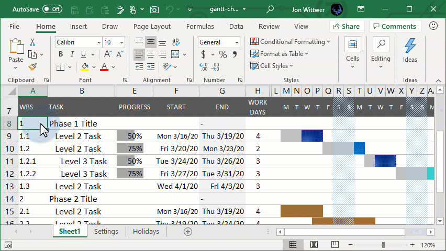Click Decrease Decimal icon
The width and height of the screenshot is (446, 251).
[x=215, y=67]
